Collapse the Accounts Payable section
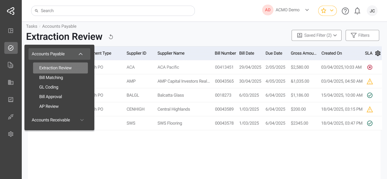This screenshot has height=179, width=387. pos(80,54)
